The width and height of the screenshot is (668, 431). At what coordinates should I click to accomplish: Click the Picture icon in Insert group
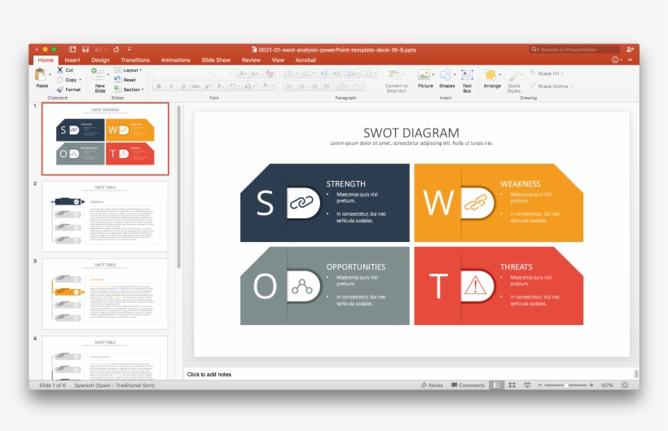pos(424,77)
